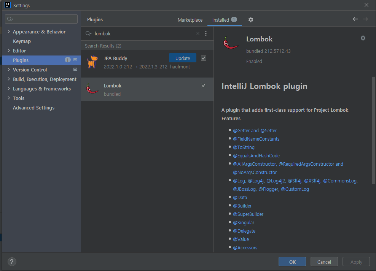
Task: Click the Plugins update count badge in sidebar
Action: coord(68,60)
